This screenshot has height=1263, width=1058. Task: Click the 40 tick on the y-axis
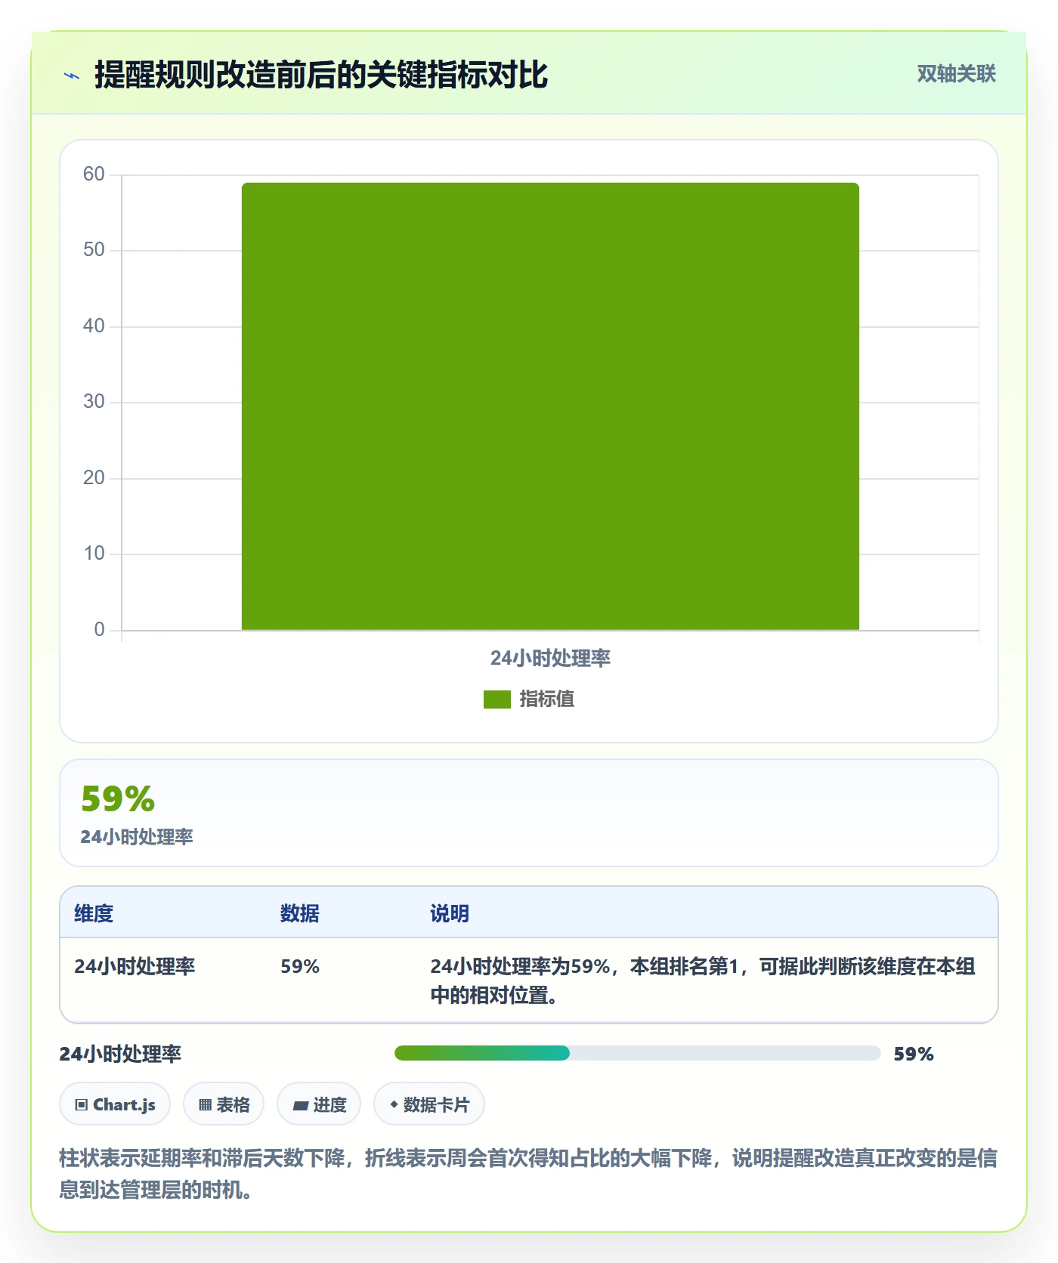point(94,326)
